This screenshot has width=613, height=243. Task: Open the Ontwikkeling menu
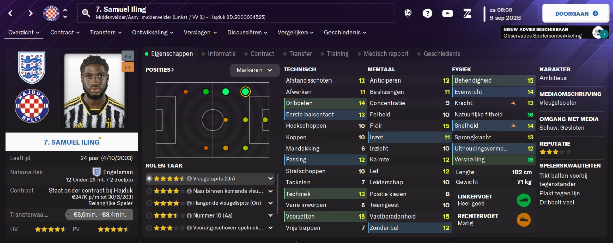pos(153,32)
